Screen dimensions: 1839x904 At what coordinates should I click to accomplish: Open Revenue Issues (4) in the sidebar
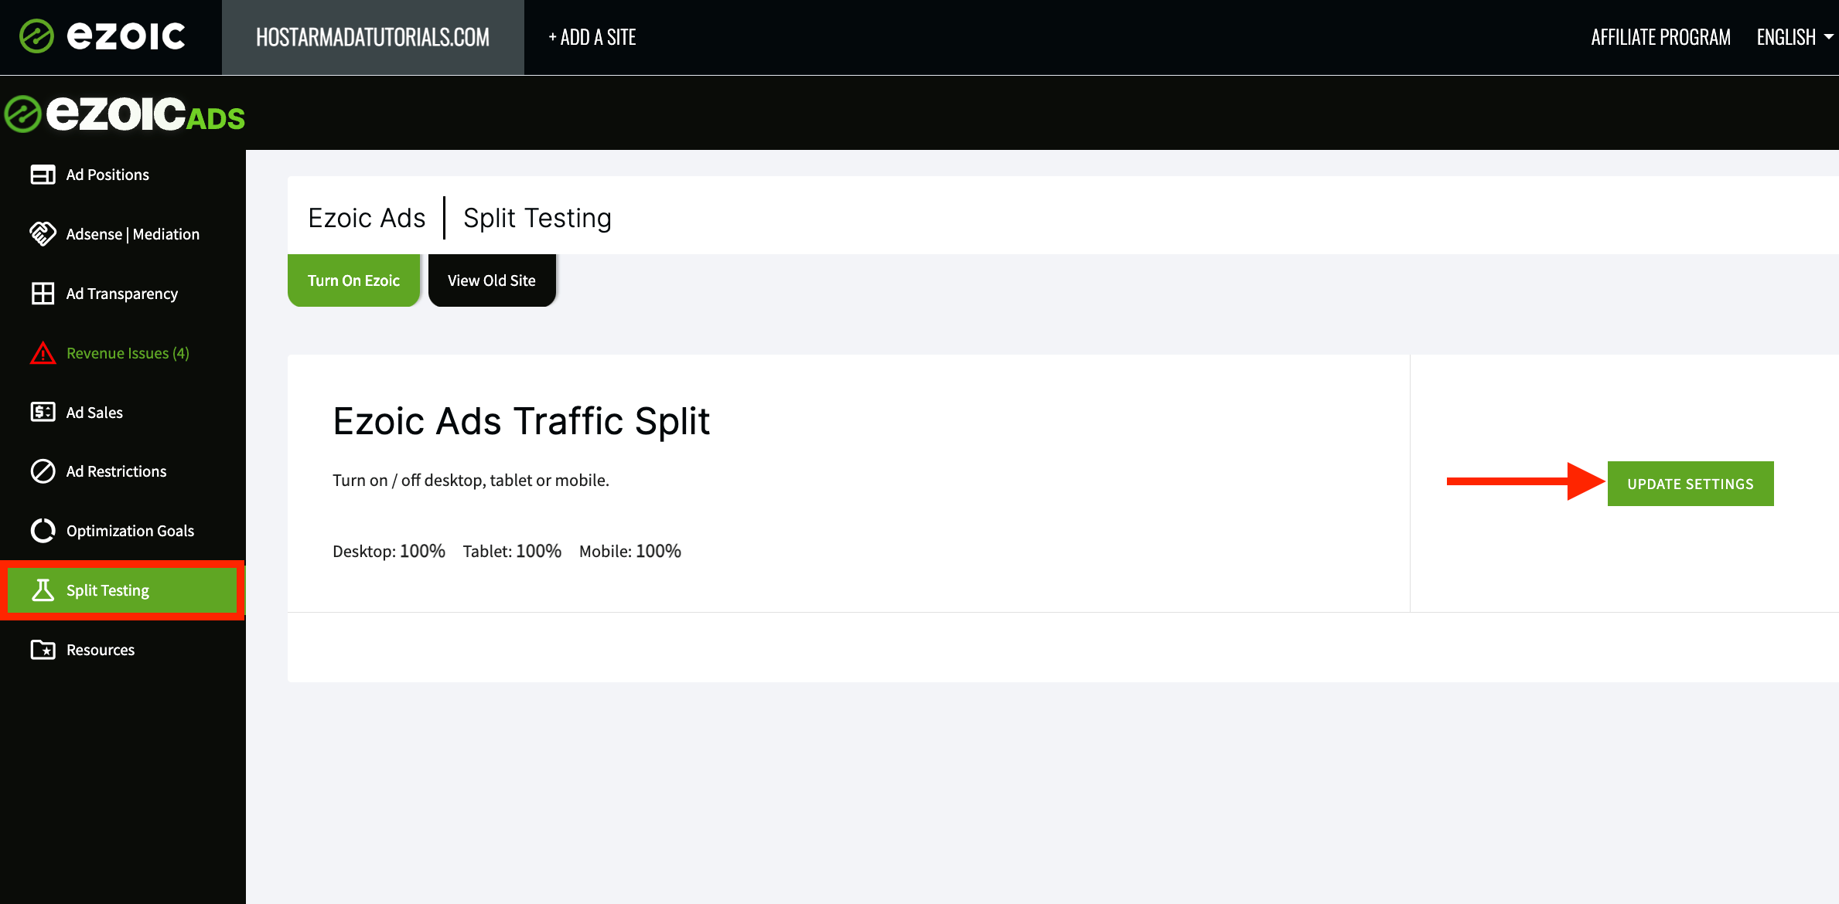pyautogui.click(x=128, y=353)
